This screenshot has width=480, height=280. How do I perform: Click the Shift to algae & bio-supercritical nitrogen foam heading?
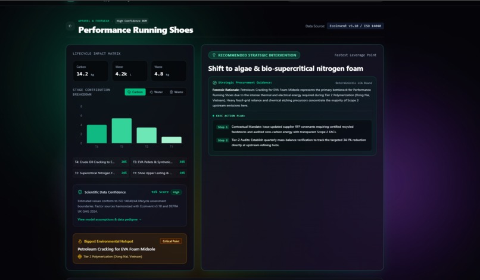coord(286,68)
